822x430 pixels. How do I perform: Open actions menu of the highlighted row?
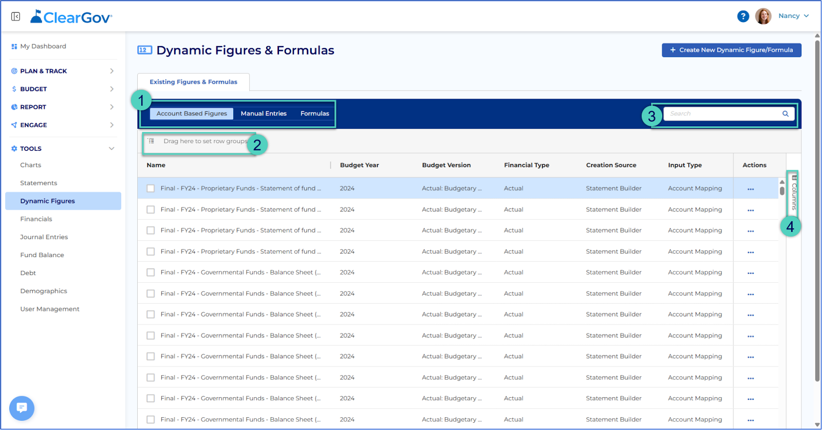coord(751,189)
